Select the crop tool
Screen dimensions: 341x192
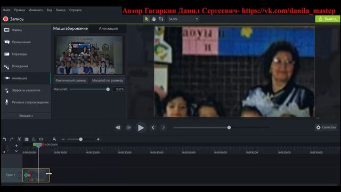click(161, 19)
